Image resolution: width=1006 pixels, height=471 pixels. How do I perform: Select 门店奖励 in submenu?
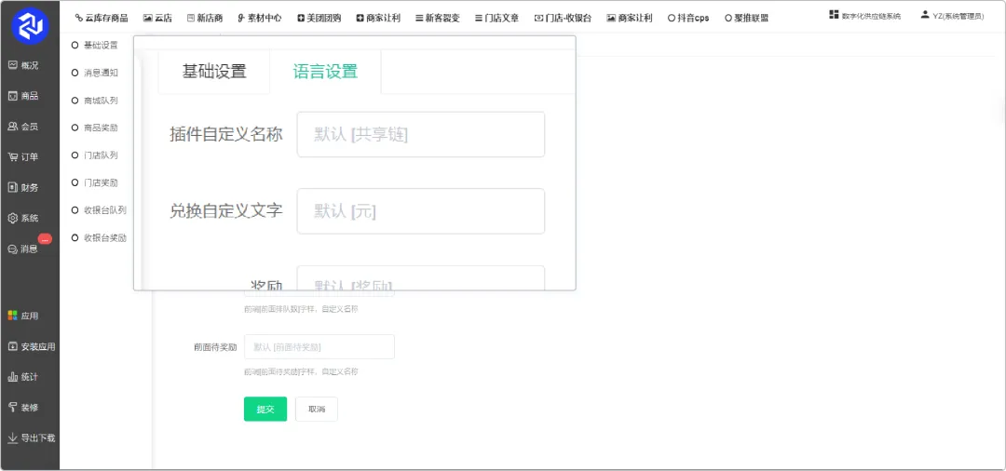click(x=95, y=182)
